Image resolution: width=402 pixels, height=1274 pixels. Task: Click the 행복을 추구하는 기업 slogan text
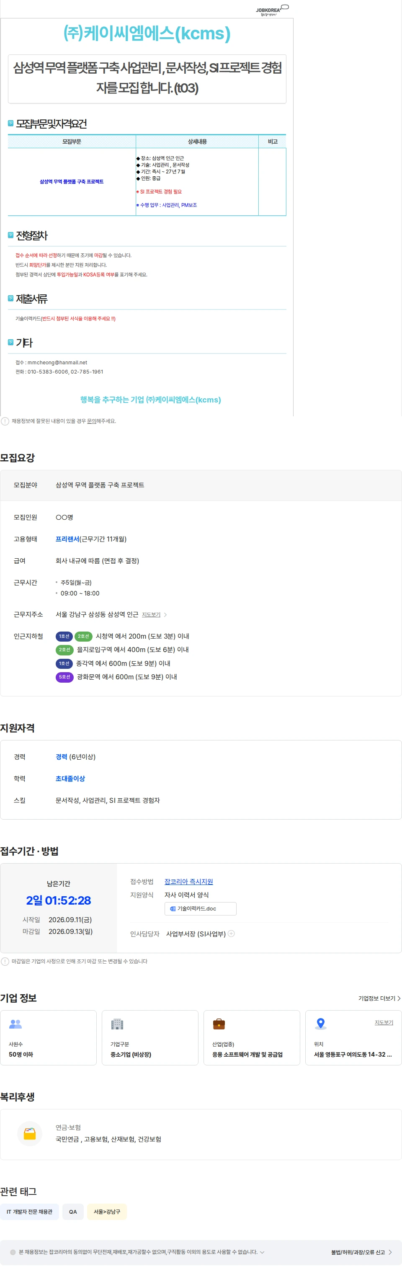click(x=151, y=400)
